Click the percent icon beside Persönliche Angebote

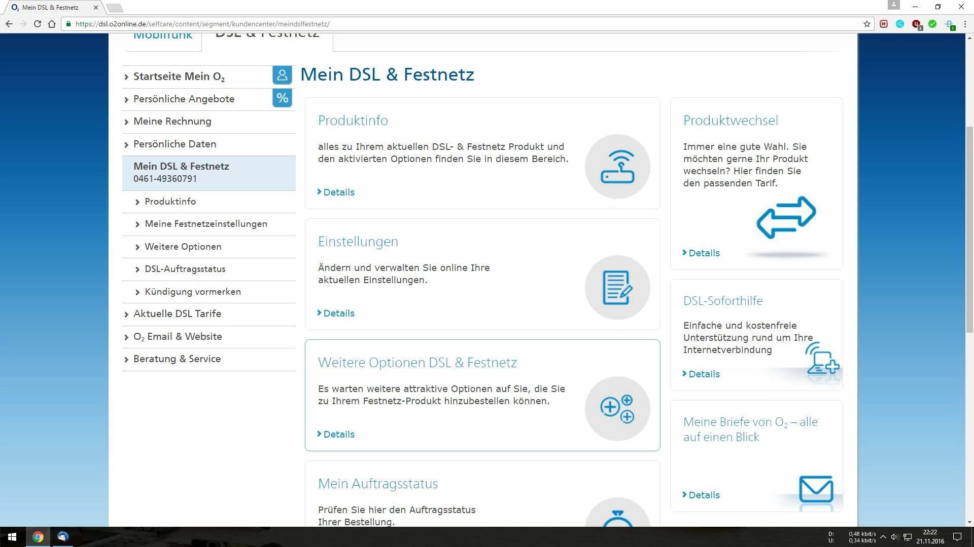pos(282,98)
